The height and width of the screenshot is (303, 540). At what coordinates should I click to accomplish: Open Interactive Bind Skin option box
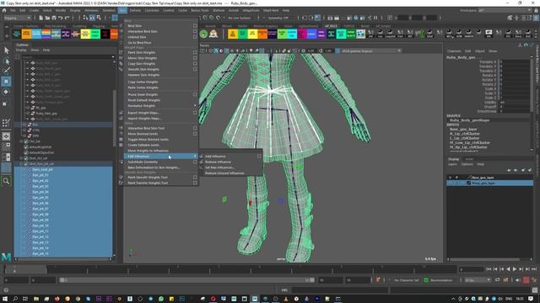point(195,31)
